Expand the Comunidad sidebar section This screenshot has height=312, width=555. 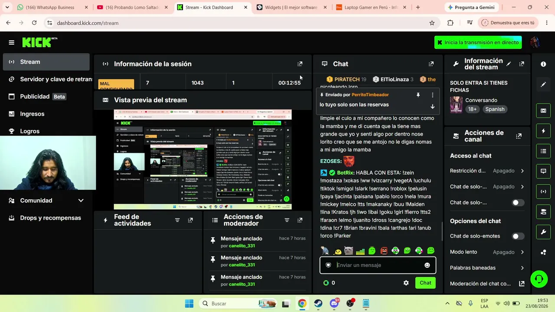coord(46,201)
